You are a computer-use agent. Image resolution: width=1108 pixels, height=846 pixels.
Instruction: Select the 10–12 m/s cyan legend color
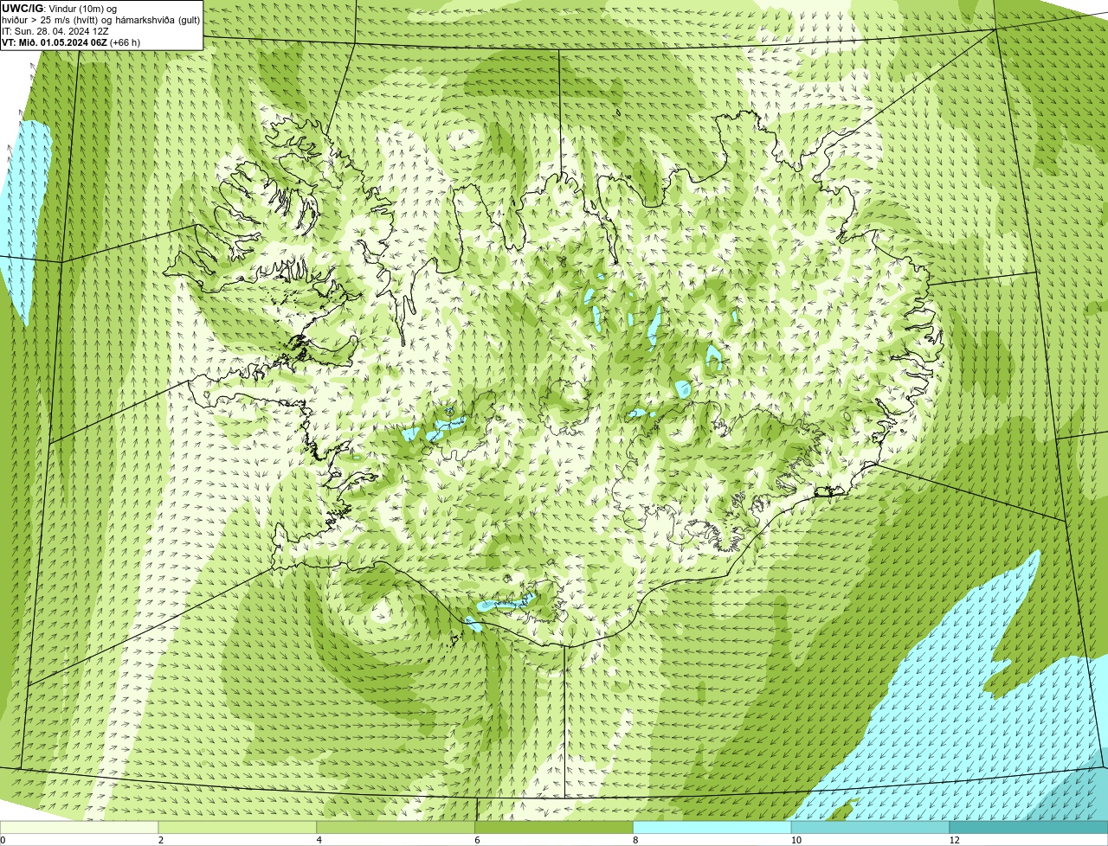click(870, 827)
